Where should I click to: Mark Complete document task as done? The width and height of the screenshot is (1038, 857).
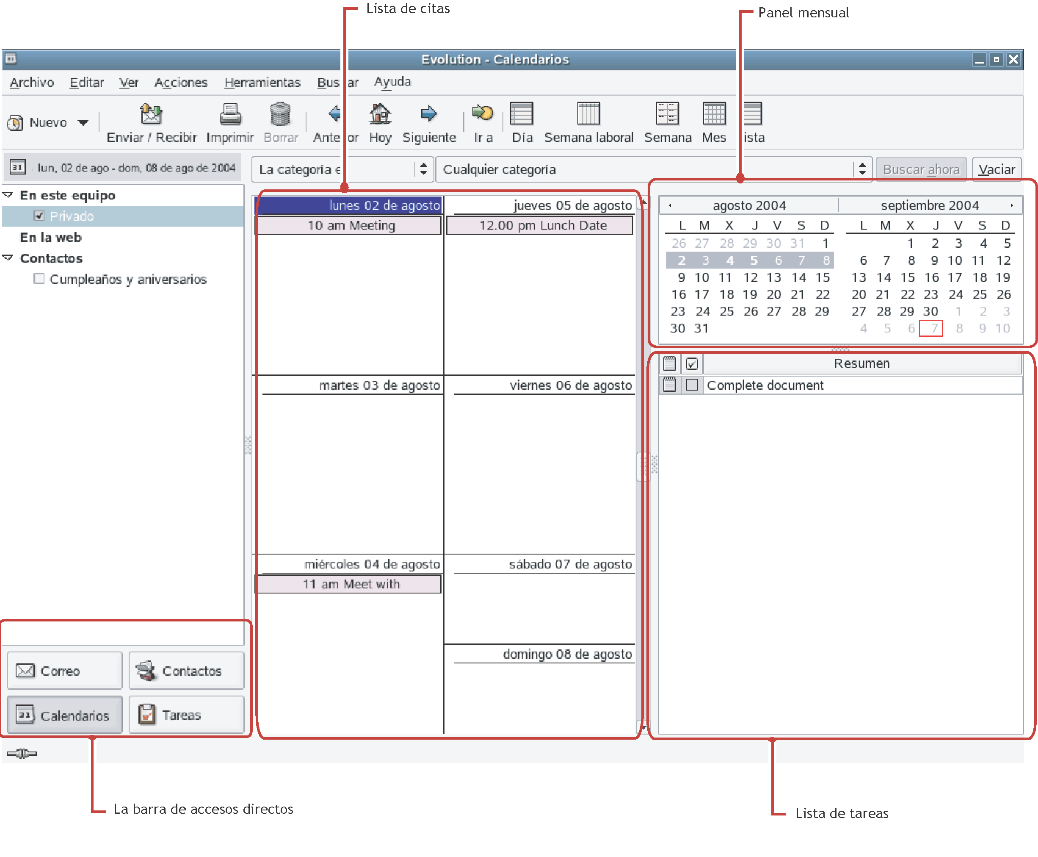[x=692, y=385]
